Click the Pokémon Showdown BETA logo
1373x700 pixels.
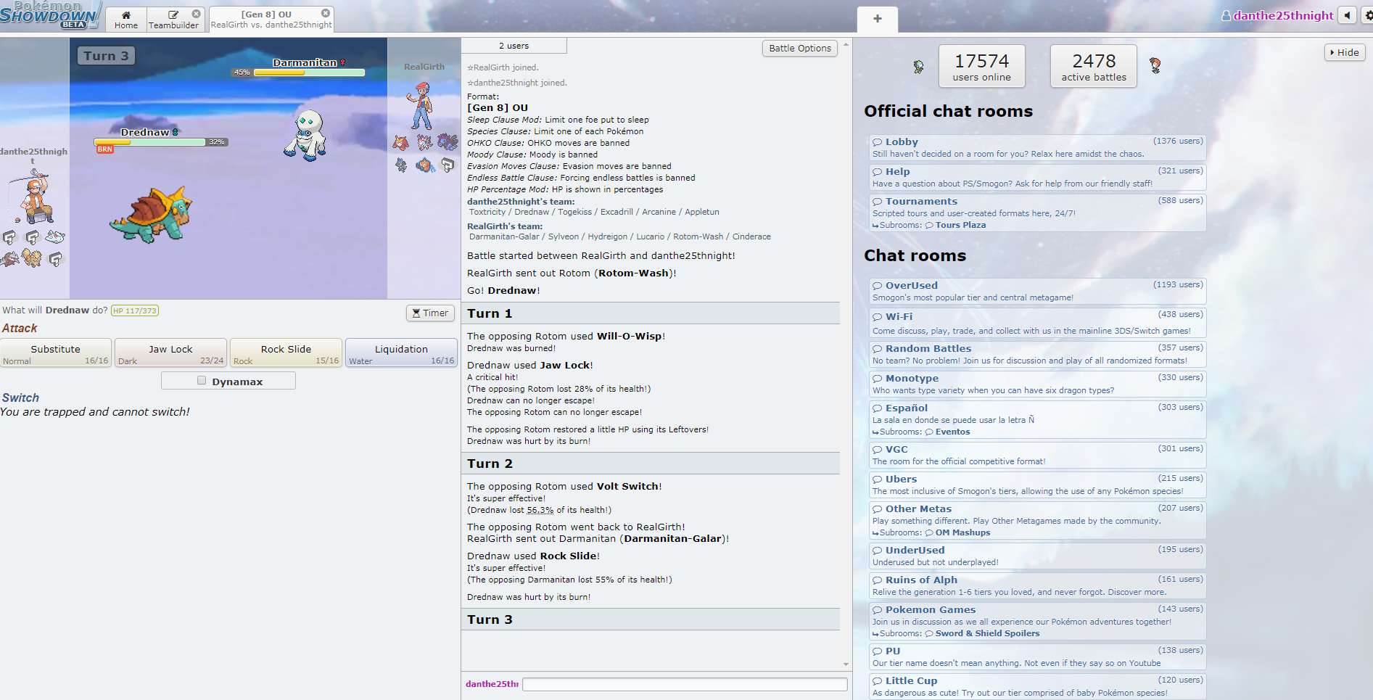tap(49, 15)
